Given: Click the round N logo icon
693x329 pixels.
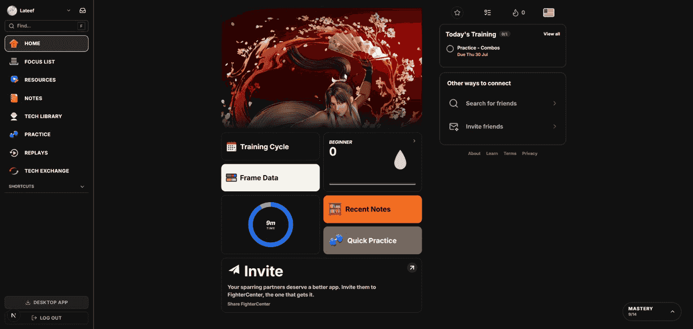Looking at the screenshot, I should click(x=13, y=315).
